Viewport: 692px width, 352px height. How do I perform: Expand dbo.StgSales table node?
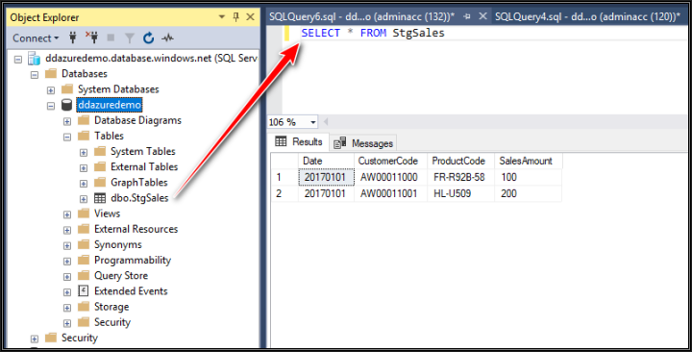(84, 199)
